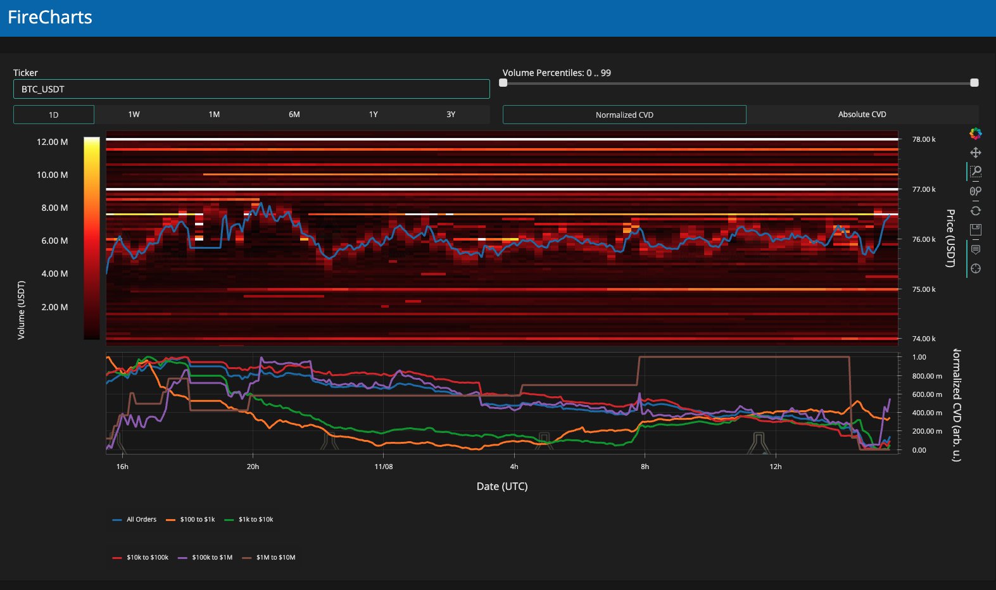Toggle the $100k to $1M legend entry

[211, 558]
